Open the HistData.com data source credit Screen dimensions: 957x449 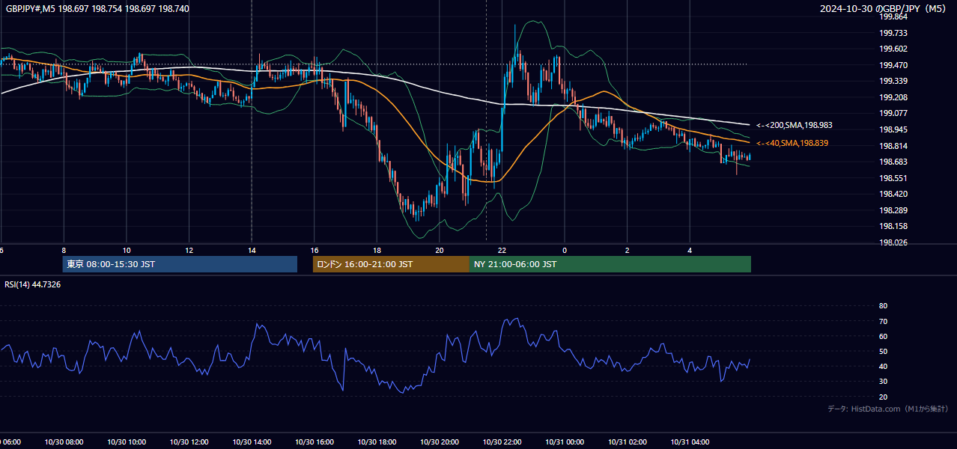click(x=888, y=409)
